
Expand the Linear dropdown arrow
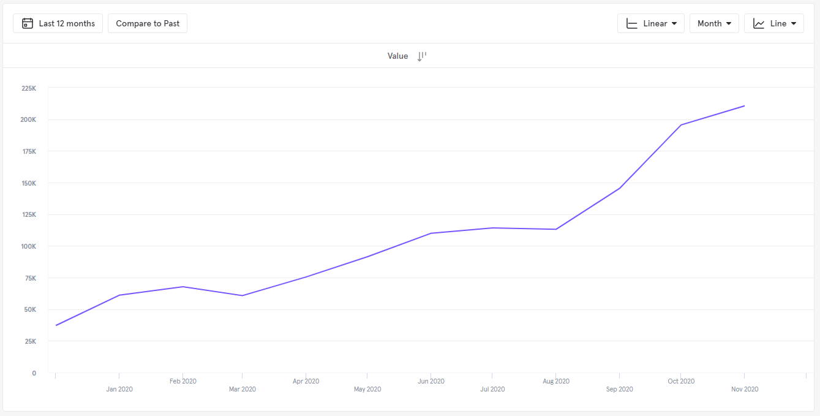(x=674, y=23)
